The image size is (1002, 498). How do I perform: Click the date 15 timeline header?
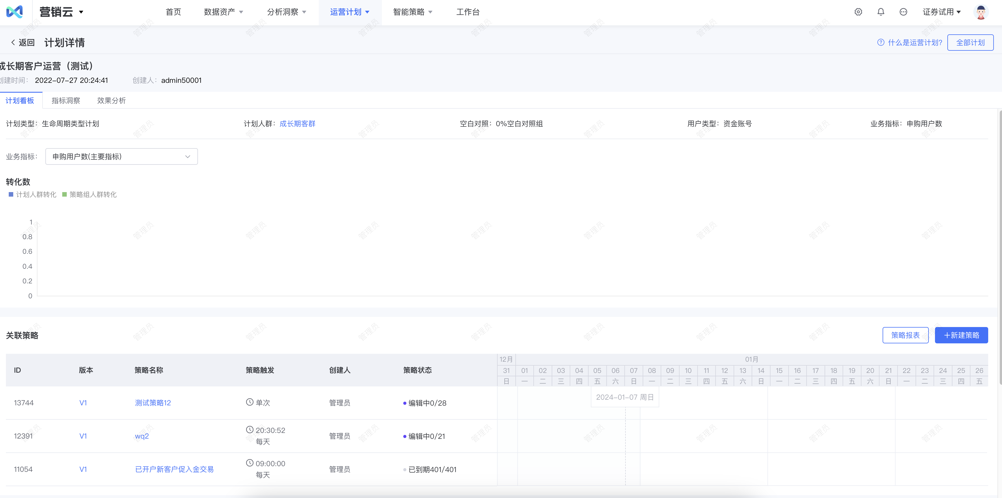tap(779, 371)
